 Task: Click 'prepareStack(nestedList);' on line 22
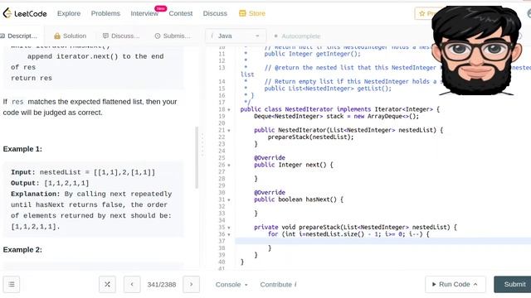(310, 137)
